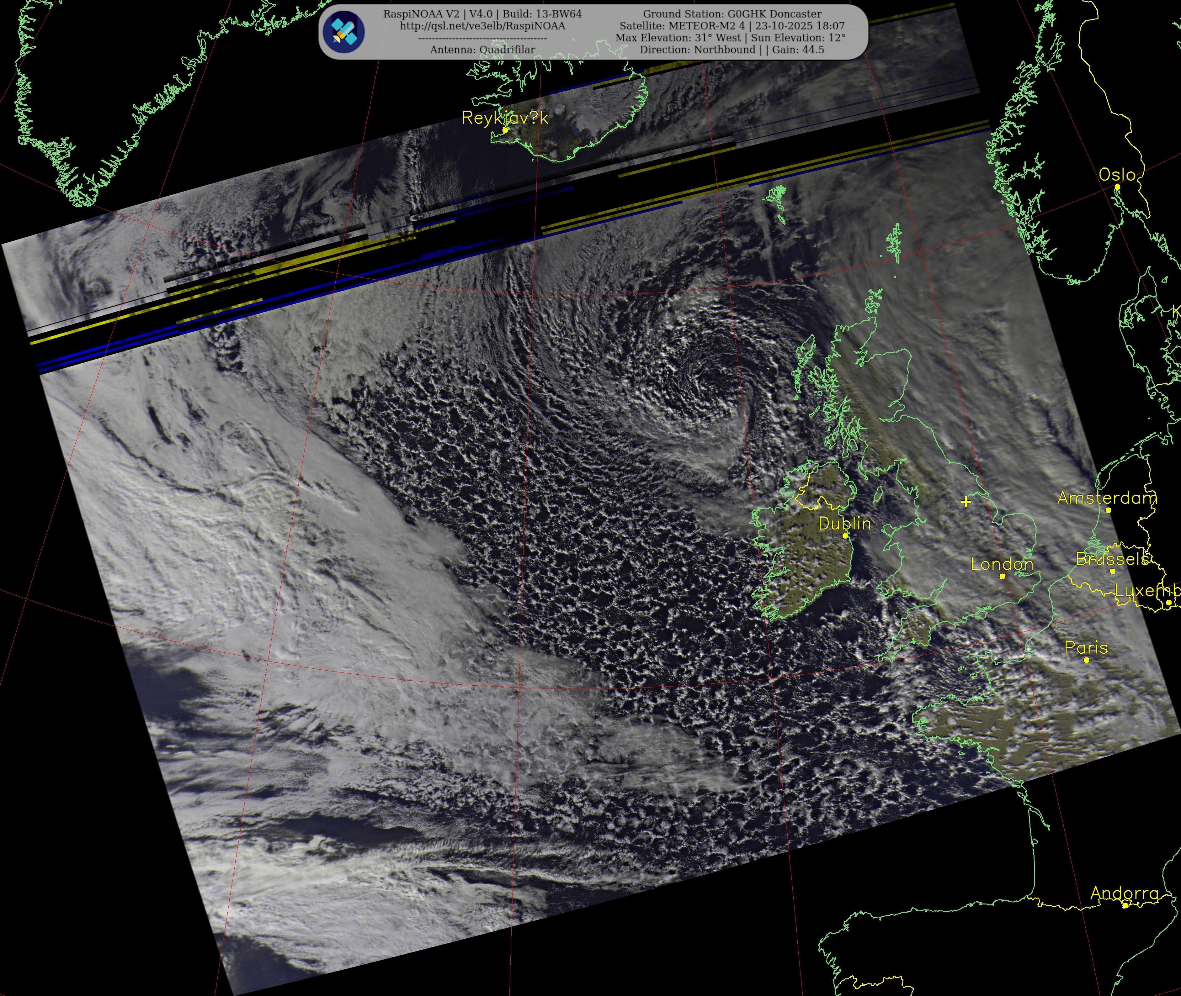Click the Antenna: Quadrifilar text
The height and width of the screenshot is (996, 1181).
coord(482,50)
